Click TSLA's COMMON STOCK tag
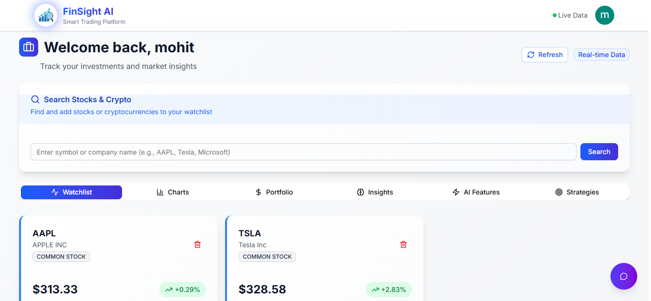 (x=267, y=257)
